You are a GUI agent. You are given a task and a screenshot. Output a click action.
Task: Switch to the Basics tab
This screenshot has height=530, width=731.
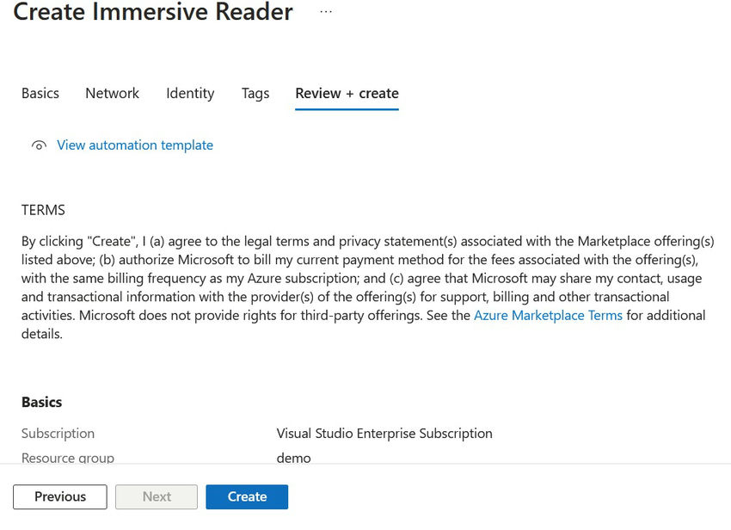click(40, 93)
